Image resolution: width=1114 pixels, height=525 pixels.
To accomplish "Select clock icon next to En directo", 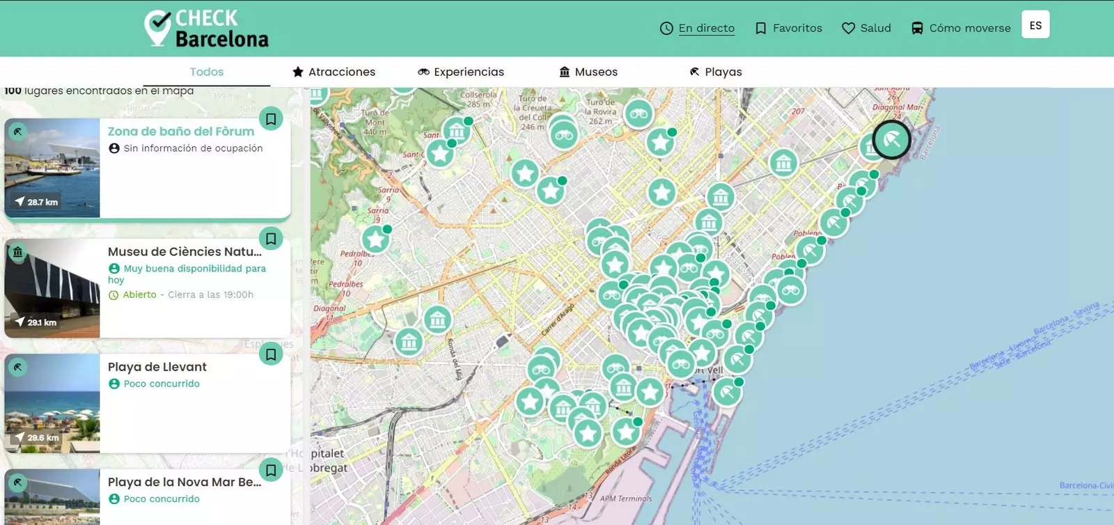I will [666, 29].
